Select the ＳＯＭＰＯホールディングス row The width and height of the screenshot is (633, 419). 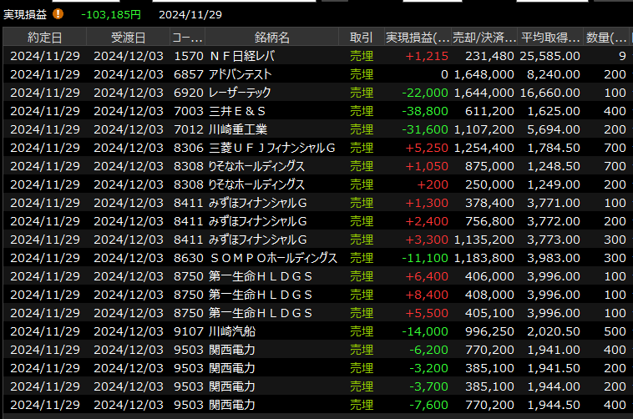[272, 258]
